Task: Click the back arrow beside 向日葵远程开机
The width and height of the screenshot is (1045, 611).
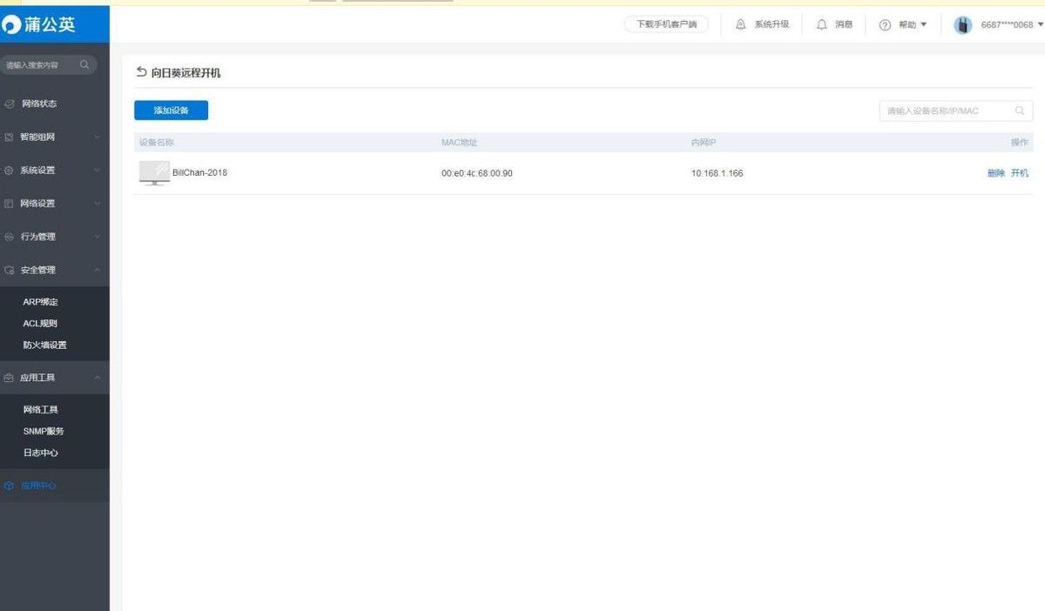Action: click(141, 72)
